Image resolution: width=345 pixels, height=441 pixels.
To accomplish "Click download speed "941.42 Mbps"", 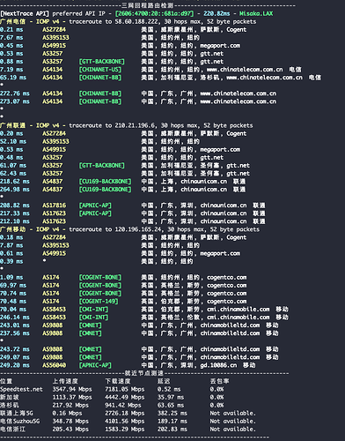I will coord(123,405).
